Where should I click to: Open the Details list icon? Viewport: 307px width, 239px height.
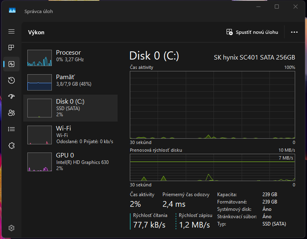(x=11, y=129)
